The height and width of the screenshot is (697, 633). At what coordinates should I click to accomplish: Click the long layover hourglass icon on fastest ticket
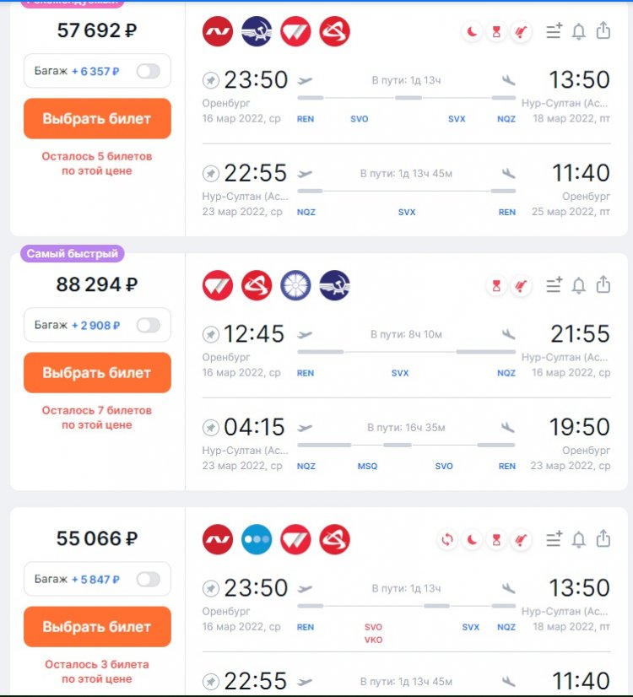pos(496,286)
